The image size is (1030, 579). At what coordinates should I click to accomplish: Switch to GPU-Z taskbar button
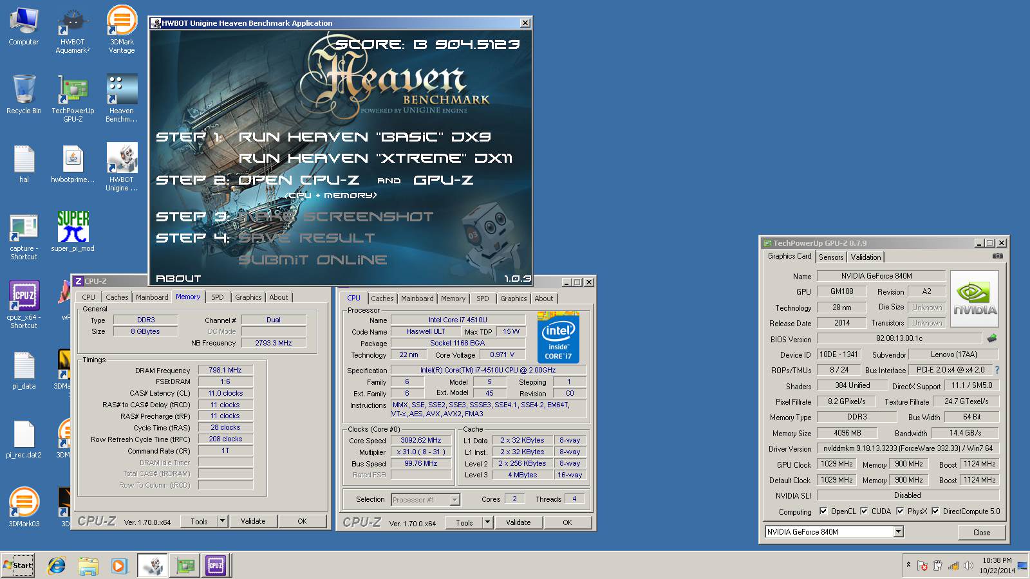point(185,565)
